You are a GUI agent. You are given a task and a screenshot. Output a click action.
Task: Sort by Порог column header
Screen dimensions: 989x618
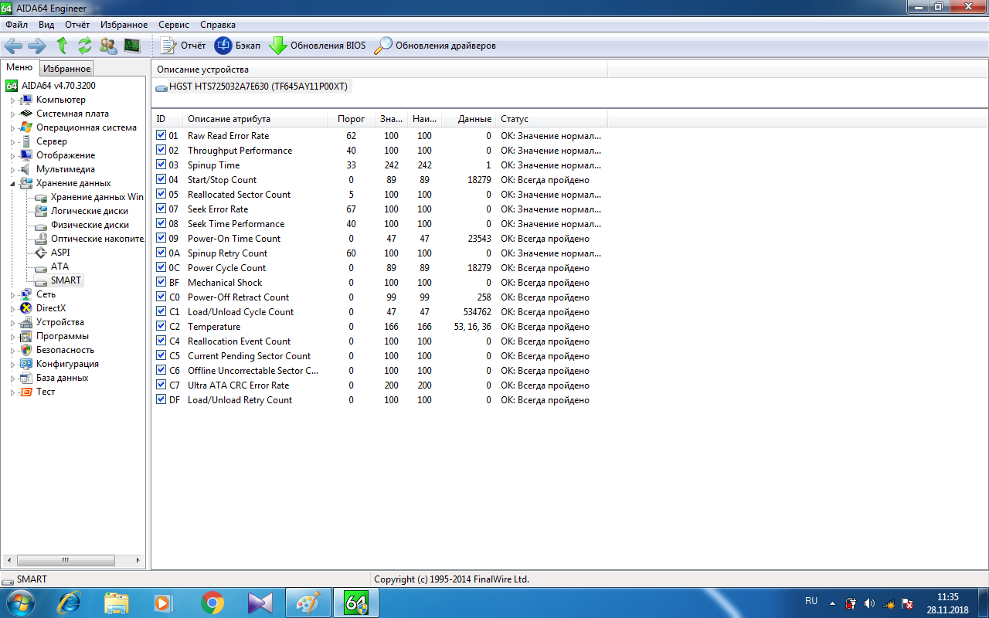click(x=352, y=119)
